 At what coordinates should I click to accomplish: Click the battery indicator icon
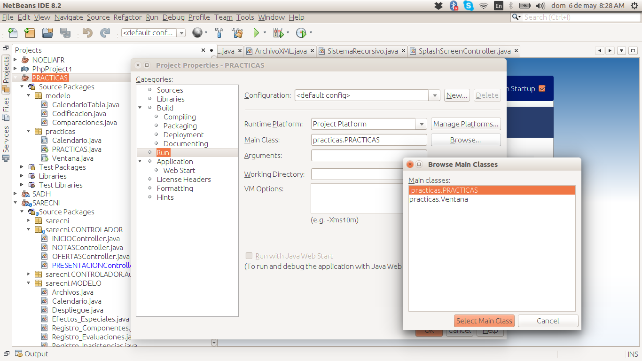[525, 6]
